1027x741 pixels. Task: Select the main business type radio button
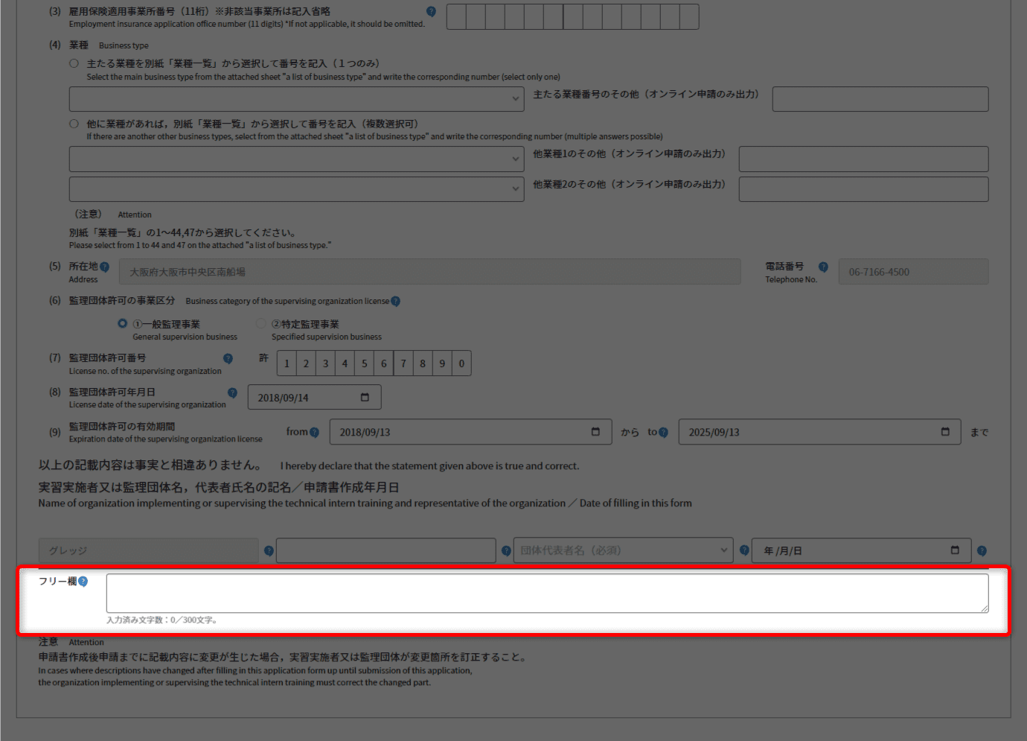[x=74, y=64]
